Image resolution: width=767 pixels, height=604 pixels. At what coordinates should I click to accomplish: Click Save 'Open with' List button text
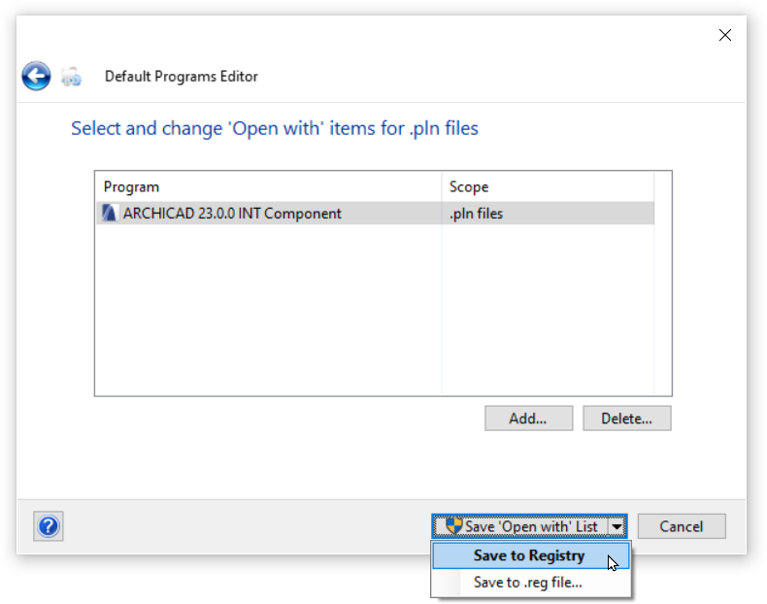pos(531,526)
